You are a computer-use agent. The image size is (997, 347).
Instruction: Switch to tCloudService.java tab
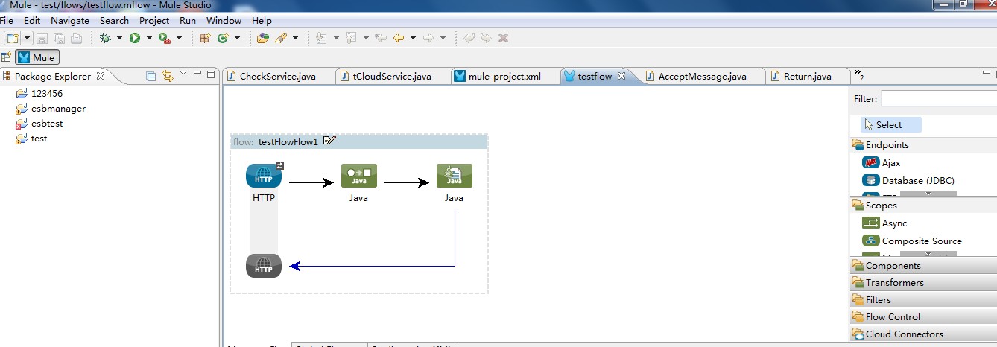click(392, 76)
